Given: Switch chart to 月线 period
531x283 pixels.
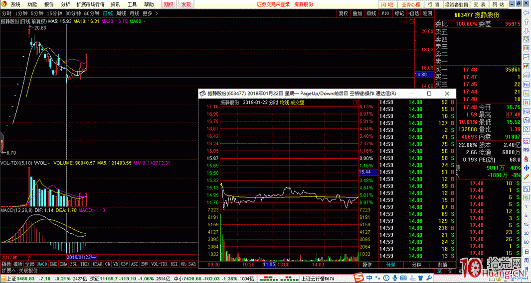Looking at the screenshot, I should [x=135, y=13].
